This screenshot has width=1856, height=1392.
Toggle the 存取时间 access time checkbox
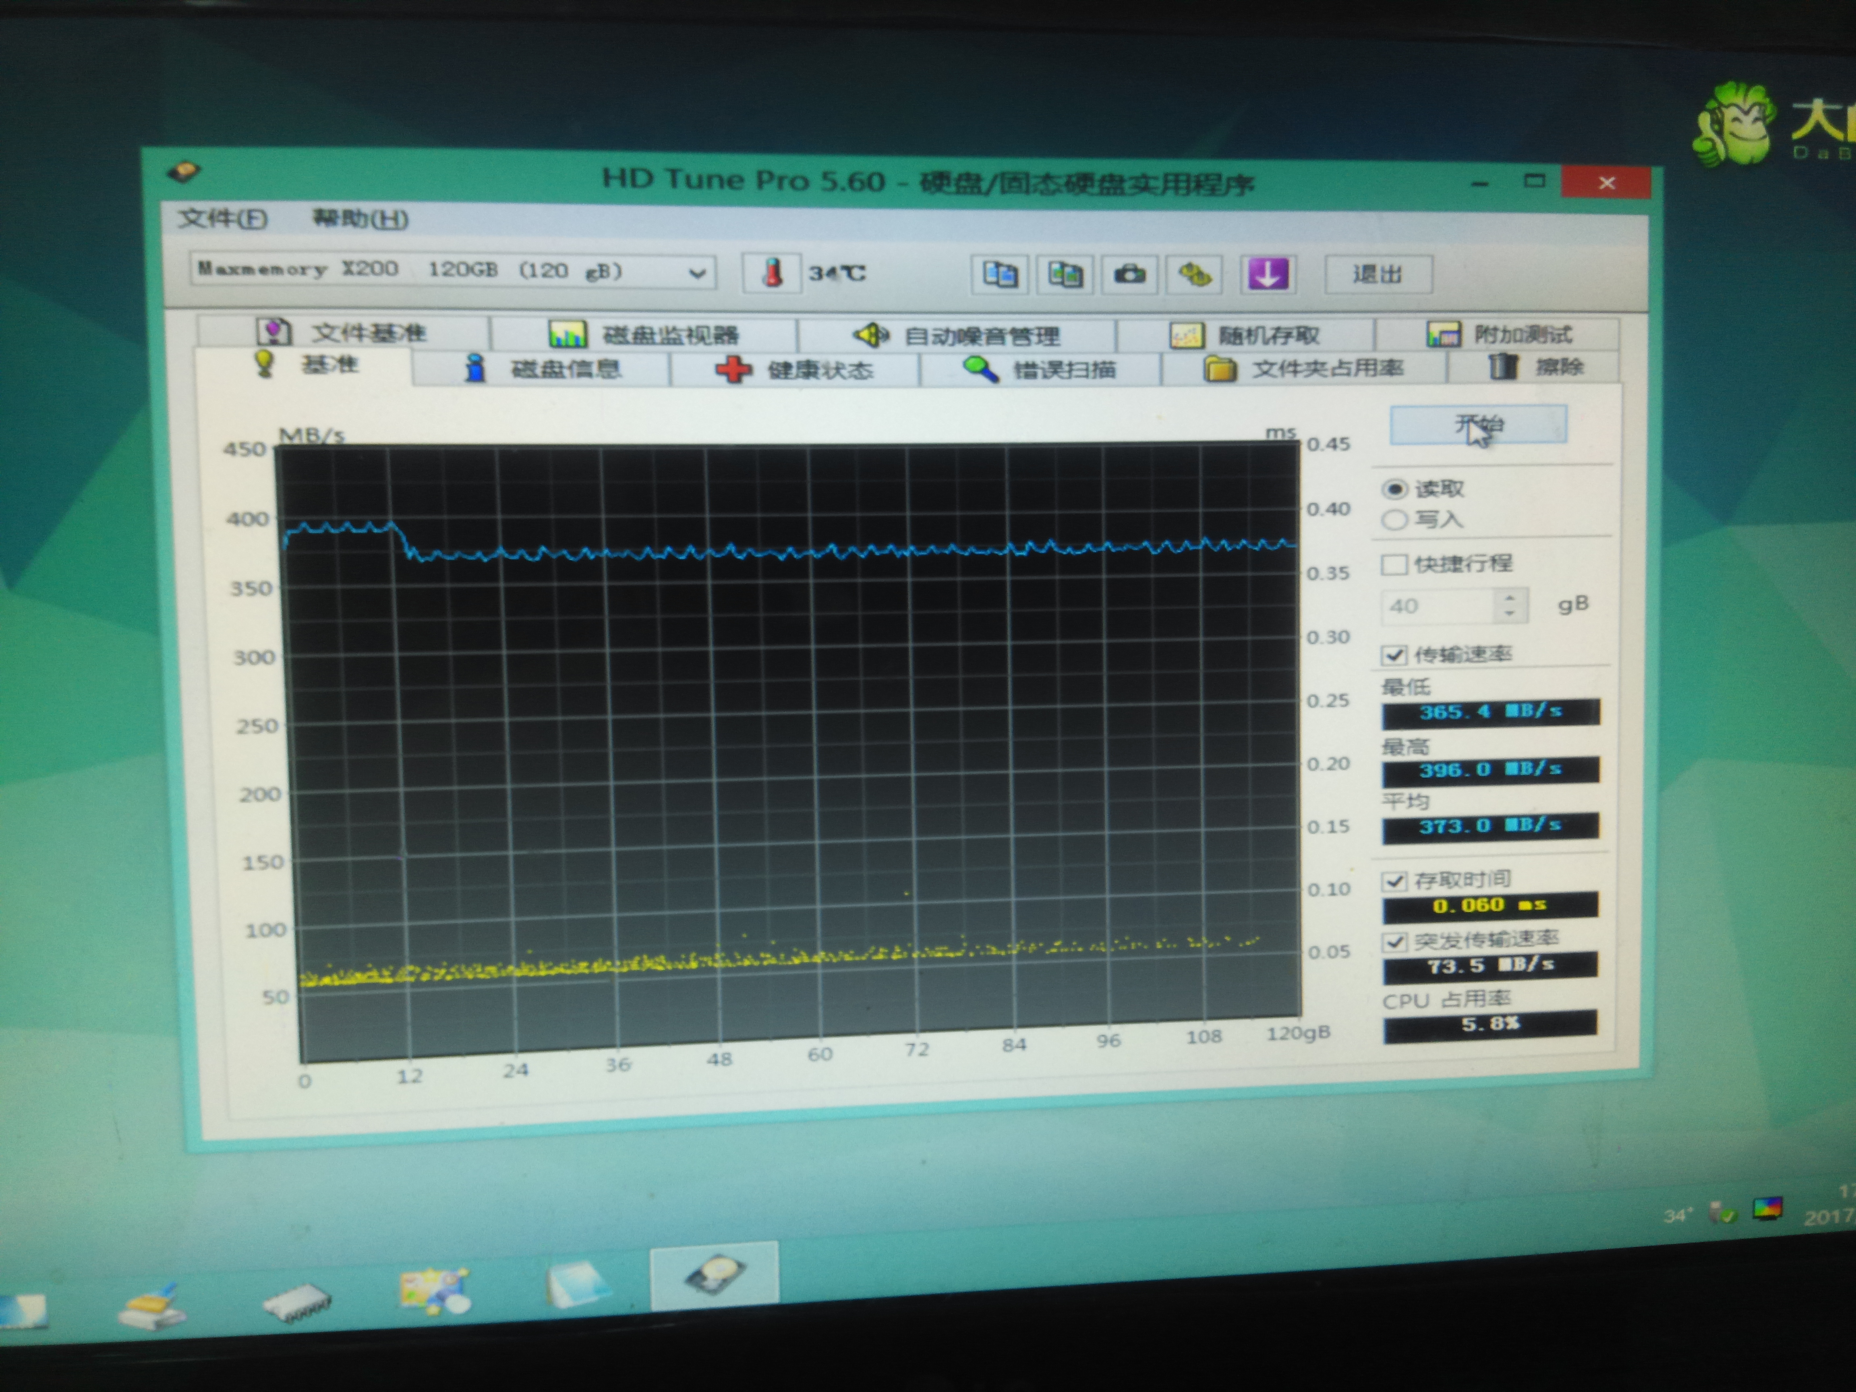point(1394,881)
